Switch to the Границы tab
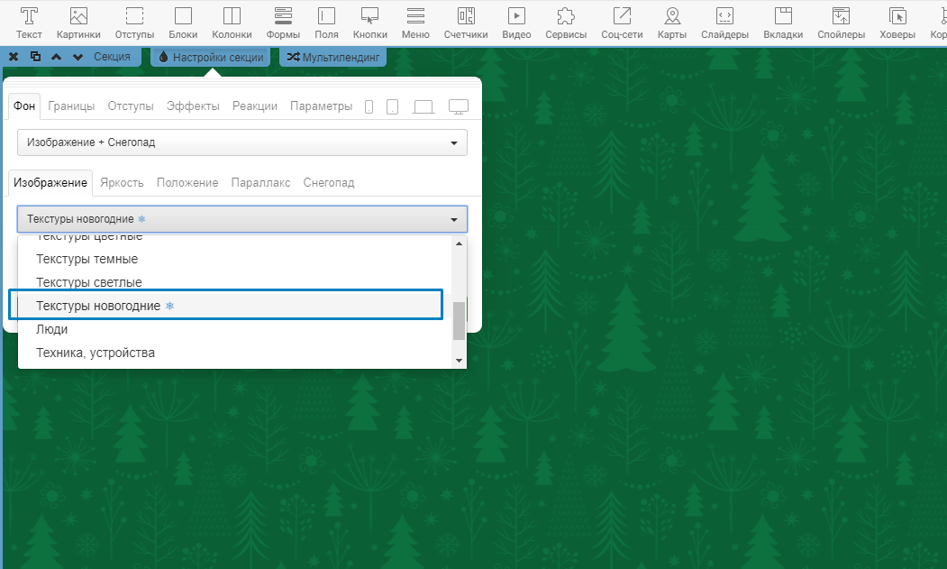 tap(71, 106)
